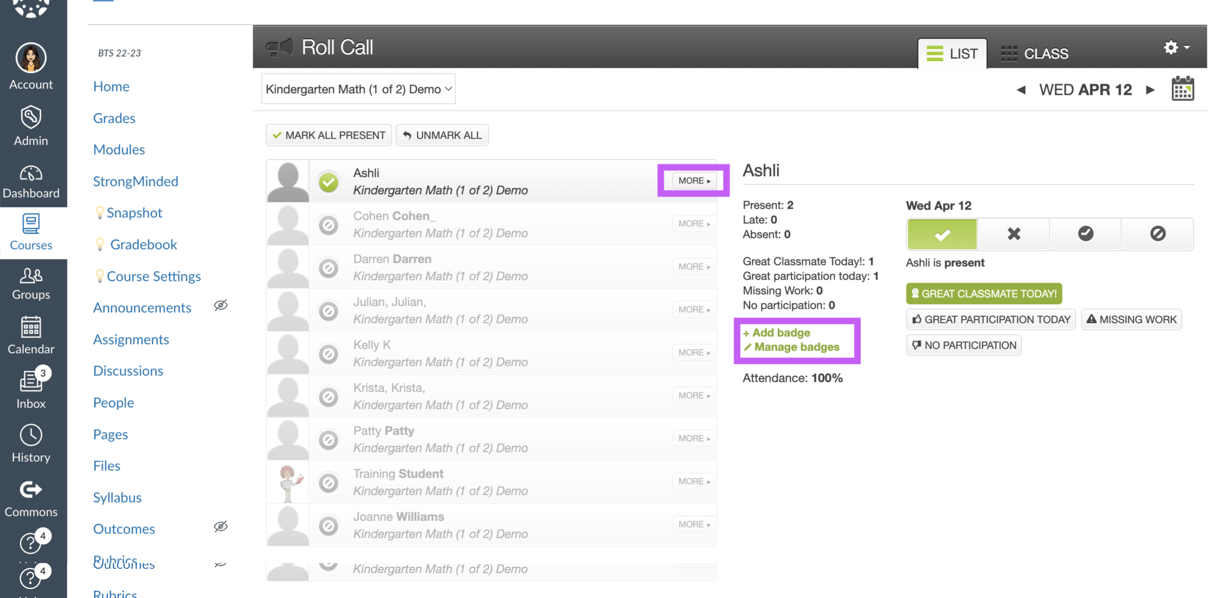
Task: Open the Kindergarten Math section dropdown
Action: [358, 89]
